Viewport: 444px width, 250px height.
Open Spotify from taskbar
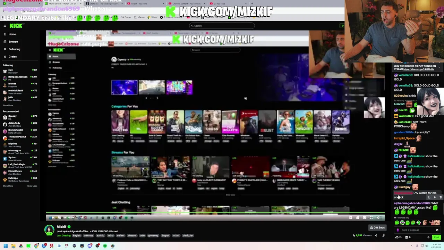pos(105,246)
